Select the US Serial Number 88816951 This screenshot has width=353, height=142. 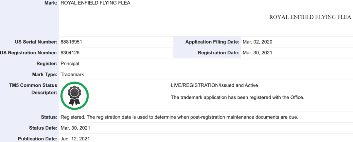(71, 42)
